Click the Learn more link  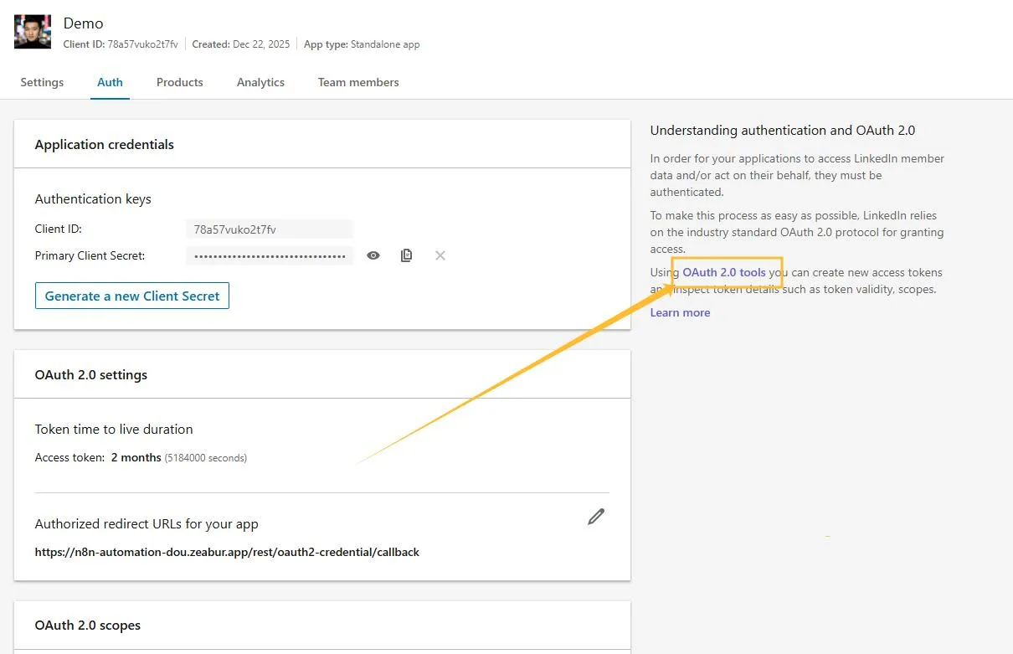tap(680, 312)
